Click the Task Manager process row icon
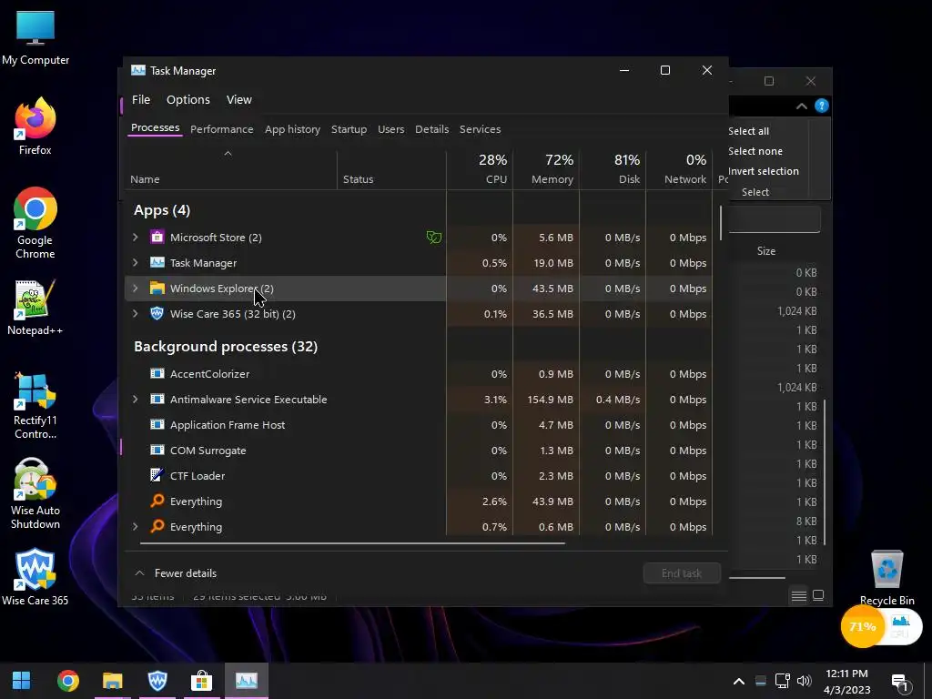The width and height of the screenshot is (932, 699). point(157,263)
